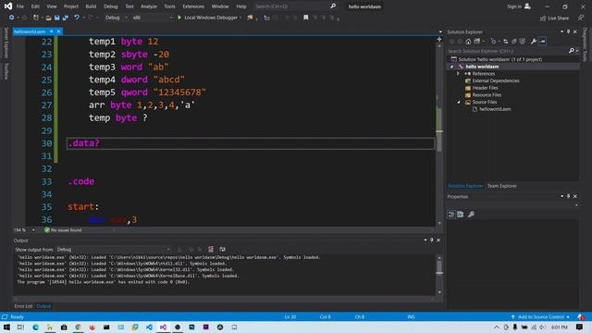Click Property Pages wrench in Properties panel
Screen dimensions: 592x333
click(471, 215)
